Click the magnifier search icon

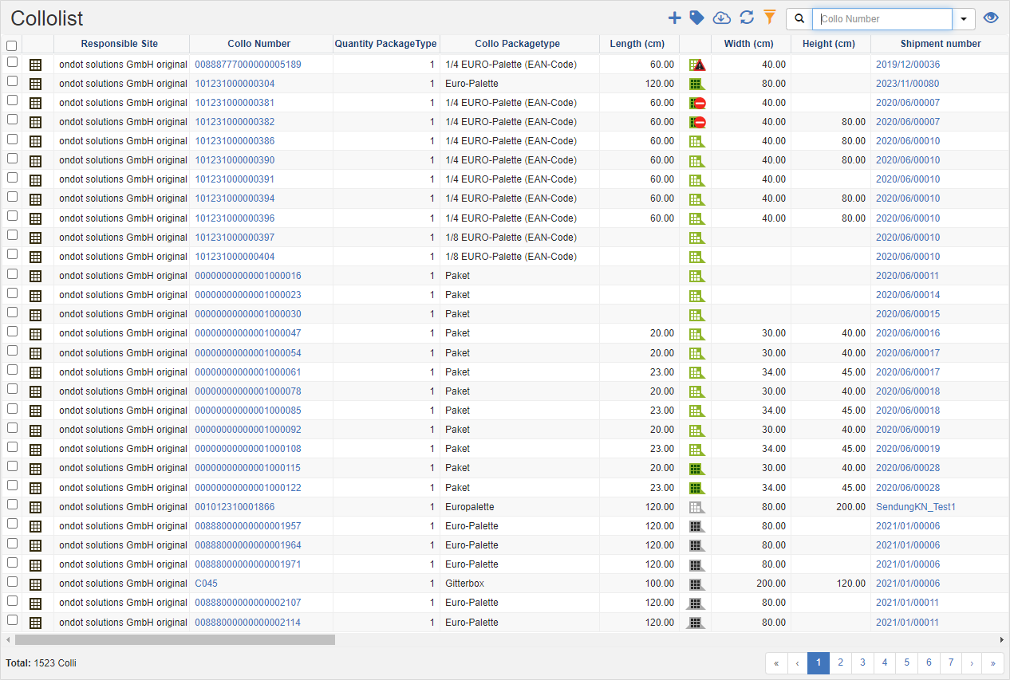pos(799,19)
